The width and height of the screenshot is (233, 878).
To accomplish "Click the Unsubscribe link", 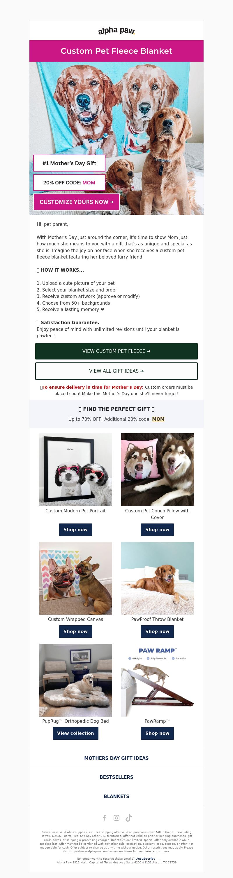I will pyautogui.click(x=145, y=858).
